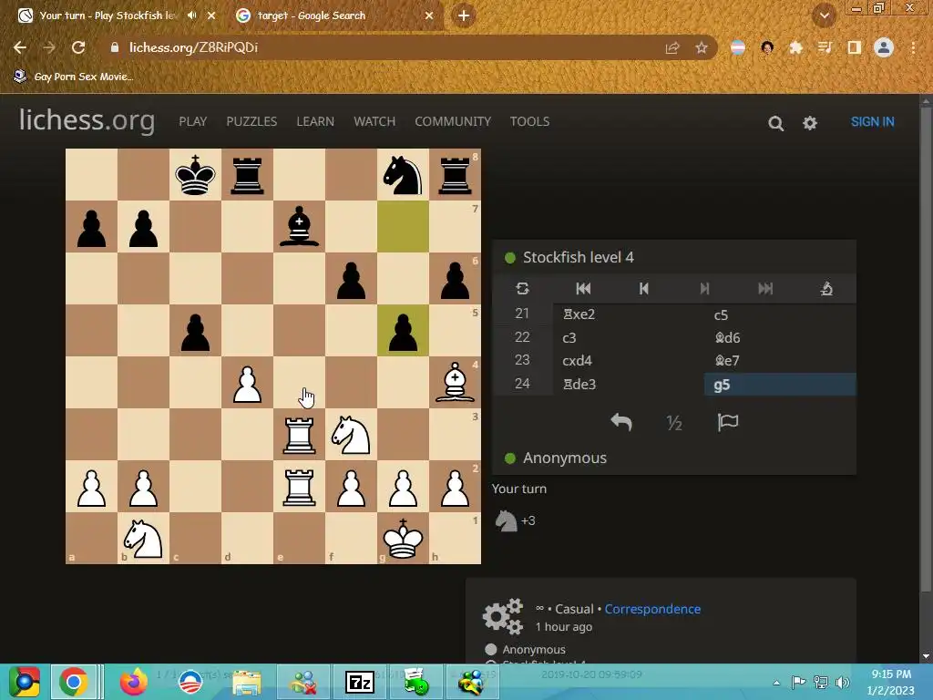
Task: Click the black pawn on g5
Action: tap(403, 330)
